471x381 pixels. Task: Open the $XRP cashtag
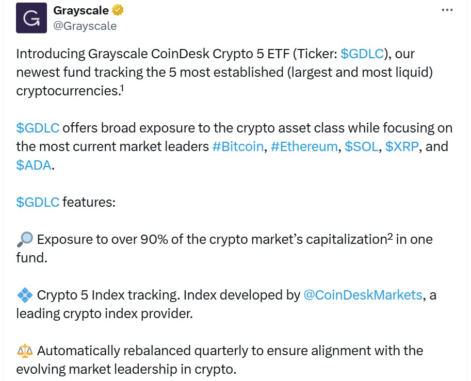401,146
